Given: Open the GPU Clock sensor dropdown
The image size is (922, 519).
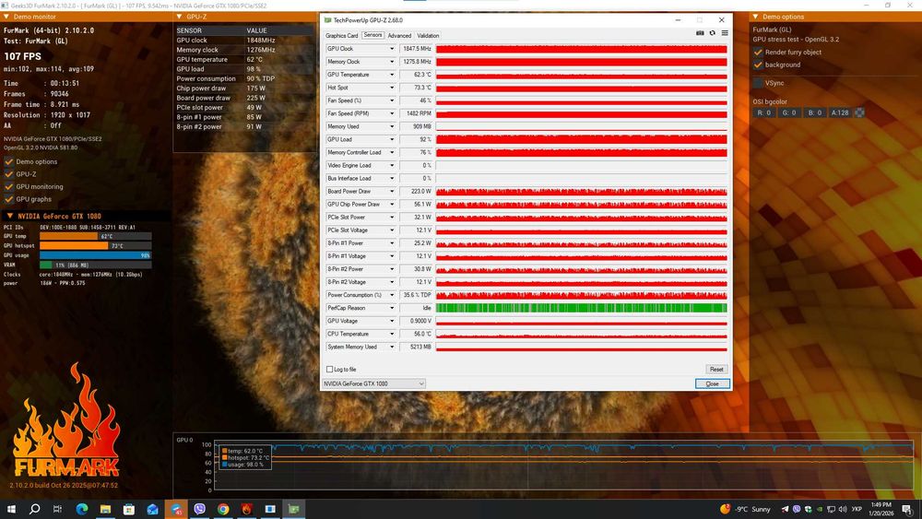Looking at the screenshot, I should [392, 49].
